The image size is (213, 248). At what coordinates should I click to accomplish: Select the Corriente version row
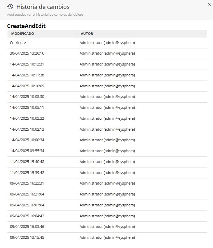coord(18,43)
